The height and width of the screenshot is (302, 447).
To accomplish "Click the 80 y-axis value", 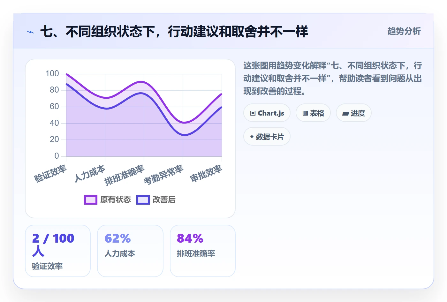I will click(54, 90).
